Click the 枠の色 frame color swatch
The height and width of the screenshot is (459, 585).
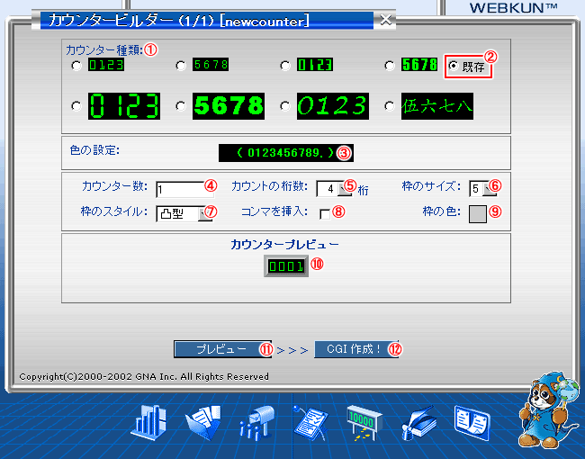tap(478, 213)
